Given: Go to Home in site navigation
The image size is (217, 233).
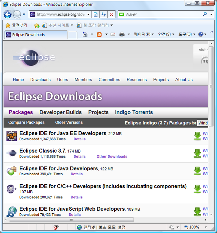Looking at the screenshot, I should (x=18, y=80).
